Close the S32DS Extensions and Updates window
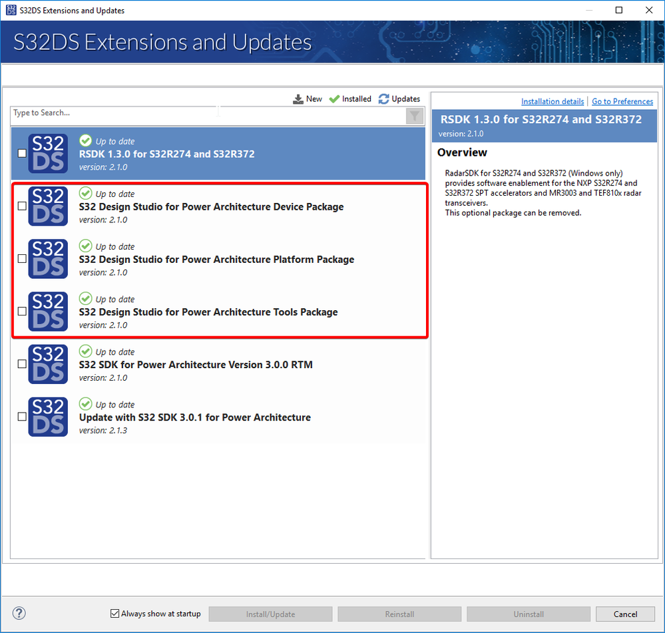 649,10
